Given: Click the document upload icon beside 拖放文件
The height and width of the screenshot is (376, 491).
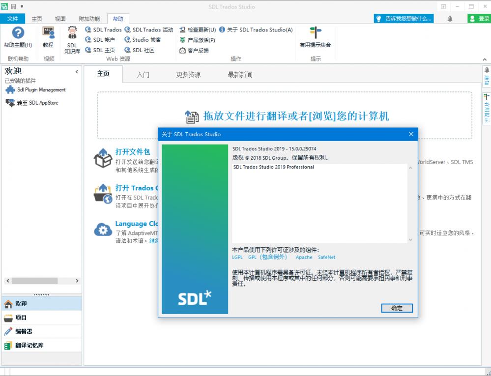Looking at the screenshot, I should click(x=191, y=117).
